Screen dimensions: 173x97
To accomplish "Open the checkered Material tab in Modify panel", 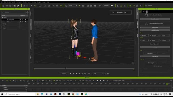I will coord(147,12).
